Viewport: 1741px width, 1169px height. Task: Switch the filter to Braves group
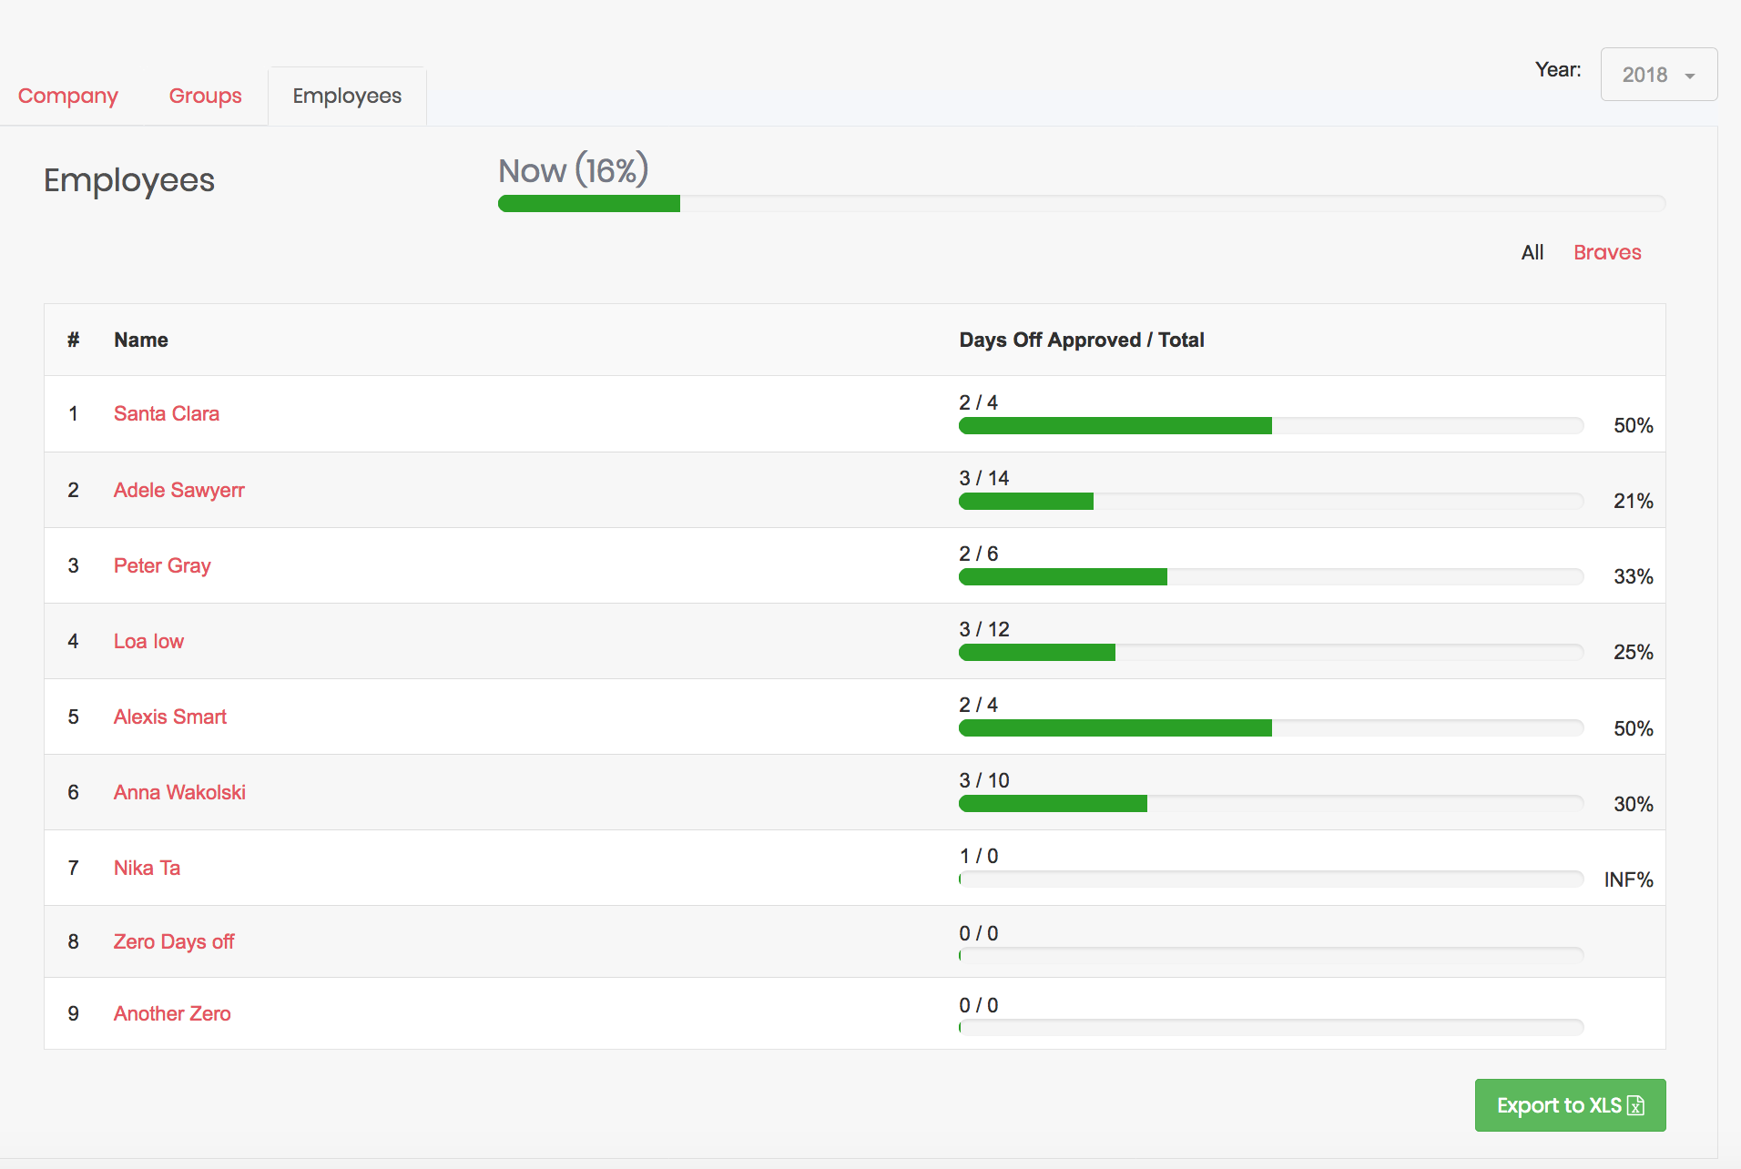1607,252
